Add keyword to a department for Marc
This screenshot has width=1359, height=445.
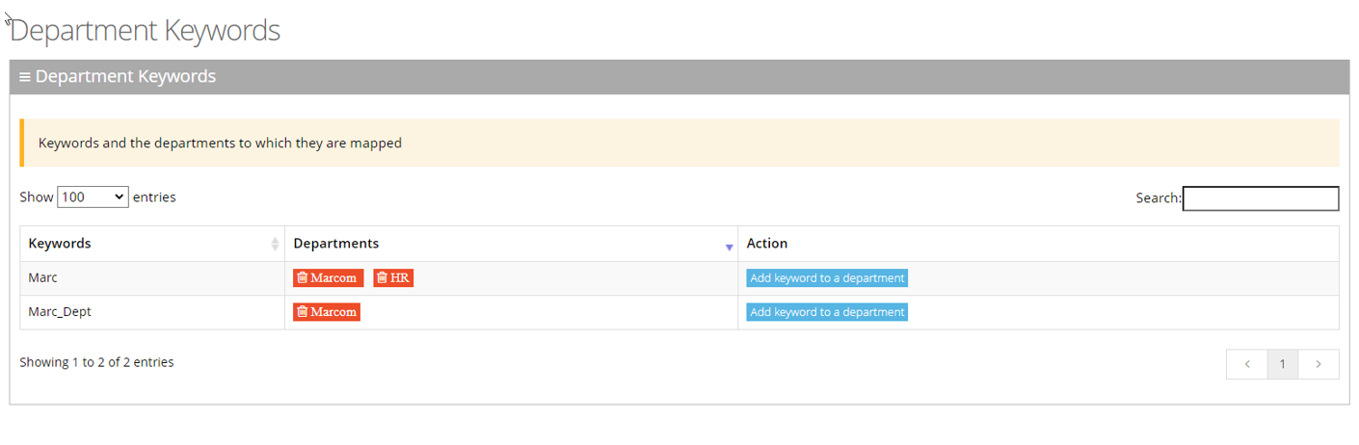[x=827, y=278]
